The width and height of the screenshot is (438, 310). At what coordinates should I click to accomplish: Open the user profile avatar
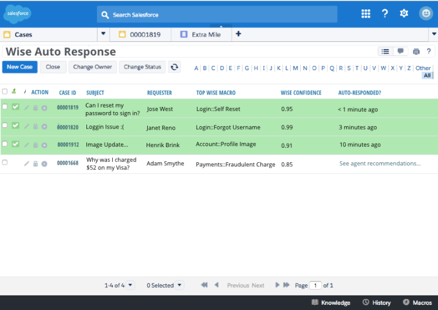(426, 13)
